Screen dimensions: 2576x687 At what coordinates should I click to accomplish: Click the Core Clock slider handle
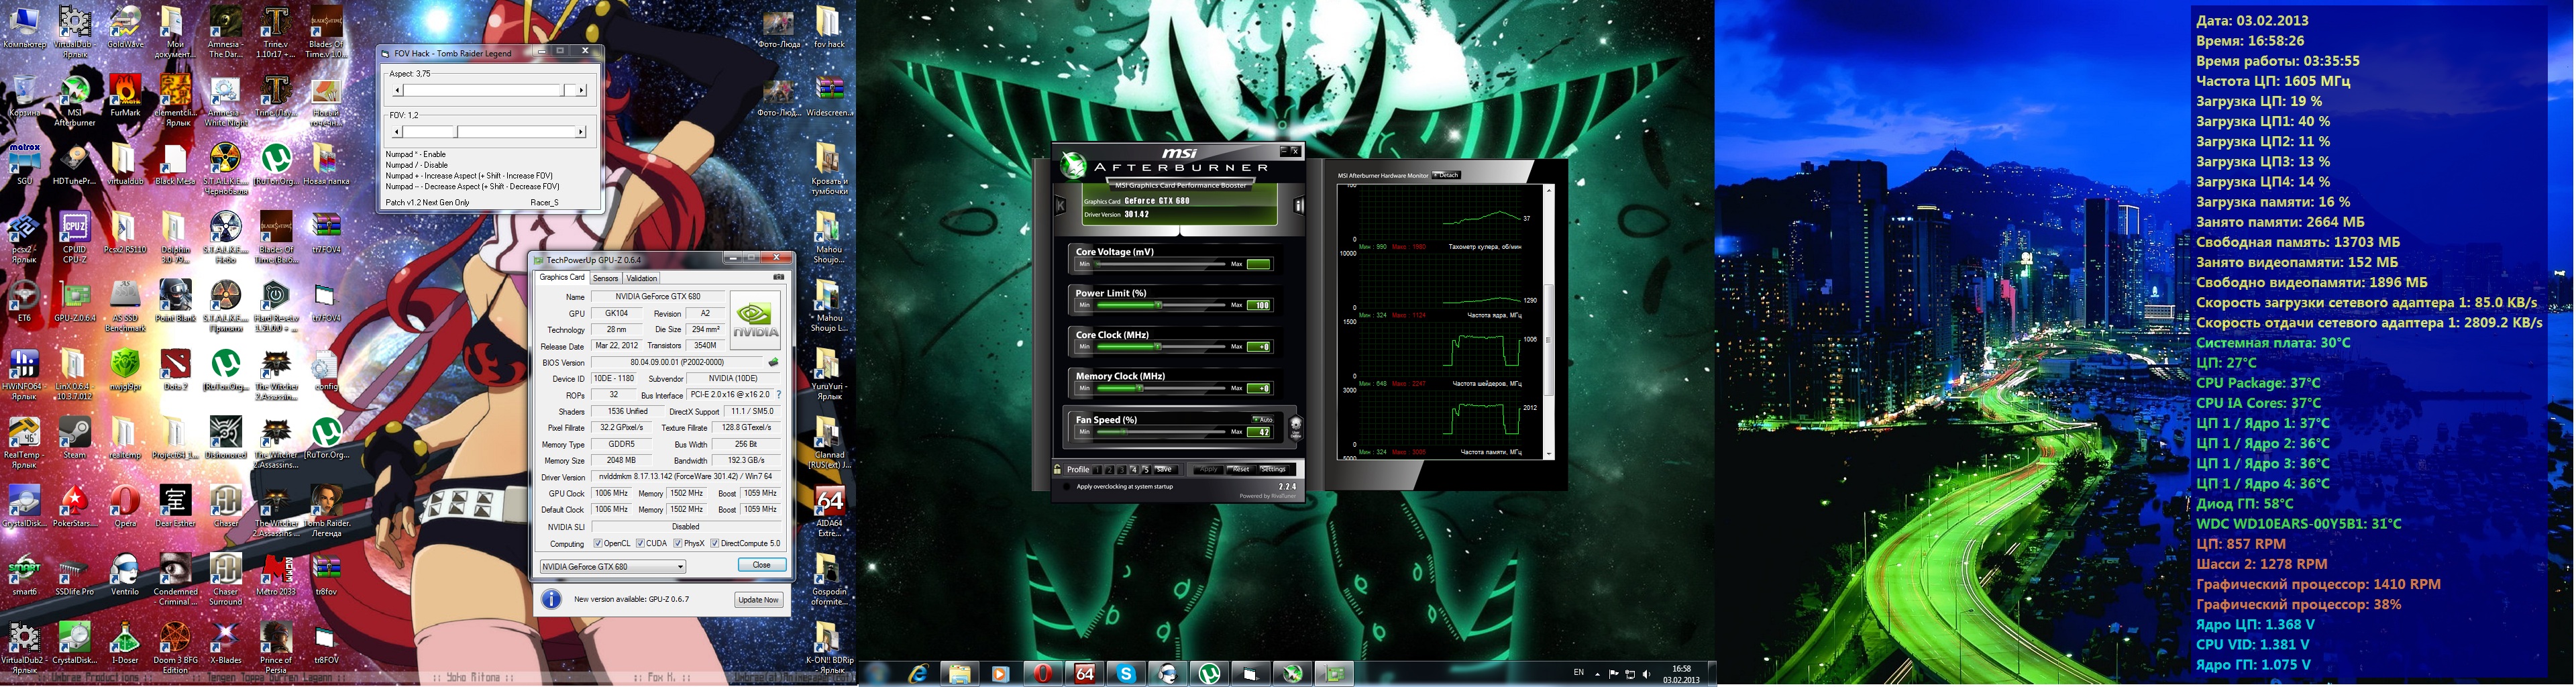pyautogui.click(x=1157, y=347)
